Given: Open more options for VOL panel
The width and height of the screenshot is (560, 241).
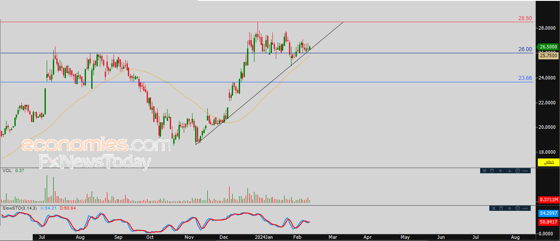Looking at the screenshot, I should (x=525, y=171).
